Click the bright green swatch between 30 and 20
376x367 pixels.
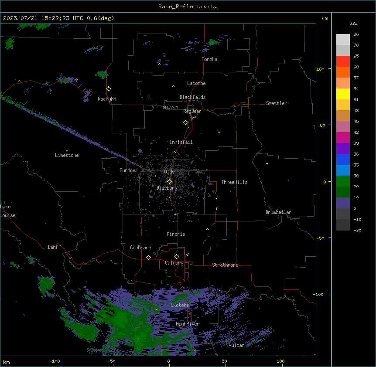[x=343, y=181]
